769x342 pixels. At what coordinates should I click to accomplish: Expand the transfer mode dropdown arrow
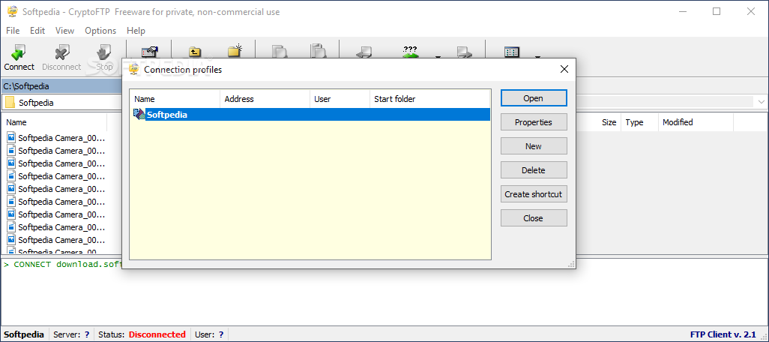[x=438, y=56]
